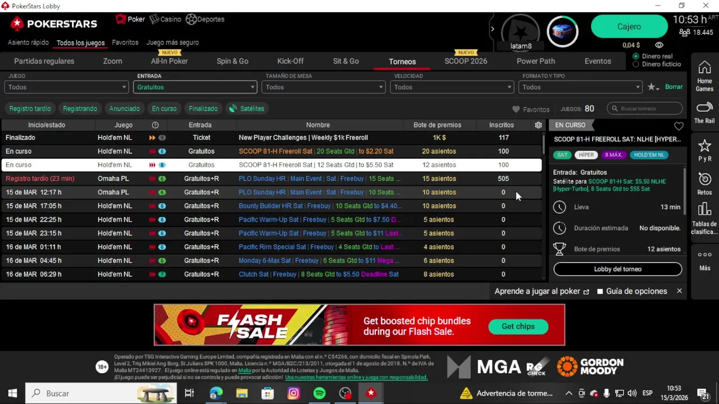Open the latam8 avatar profile
The height and width of the screenshot is (404, 719).
521,31
